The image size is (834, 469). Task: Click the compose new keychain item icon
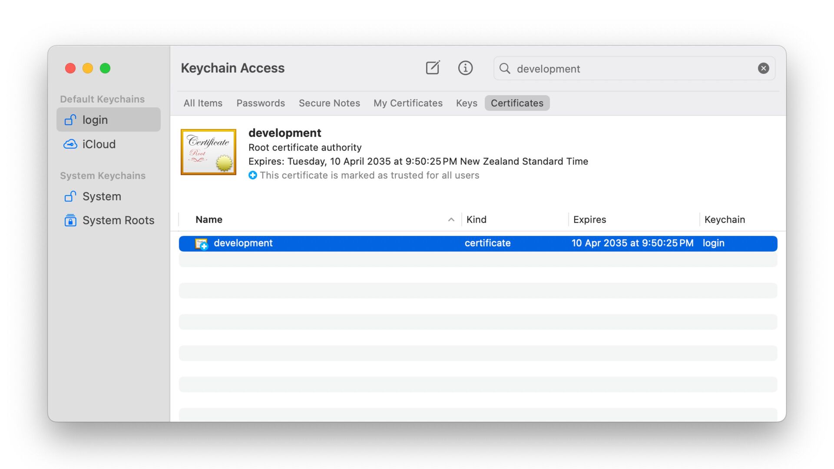click(x=433, y=68)
